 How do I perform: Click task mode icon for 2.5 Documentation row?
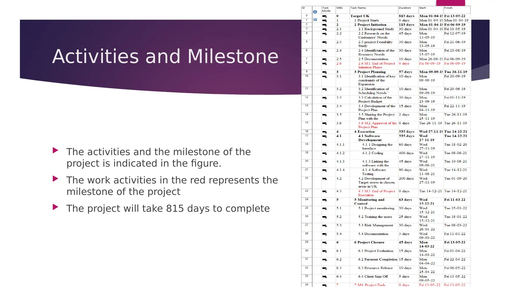tap(324, 59)
